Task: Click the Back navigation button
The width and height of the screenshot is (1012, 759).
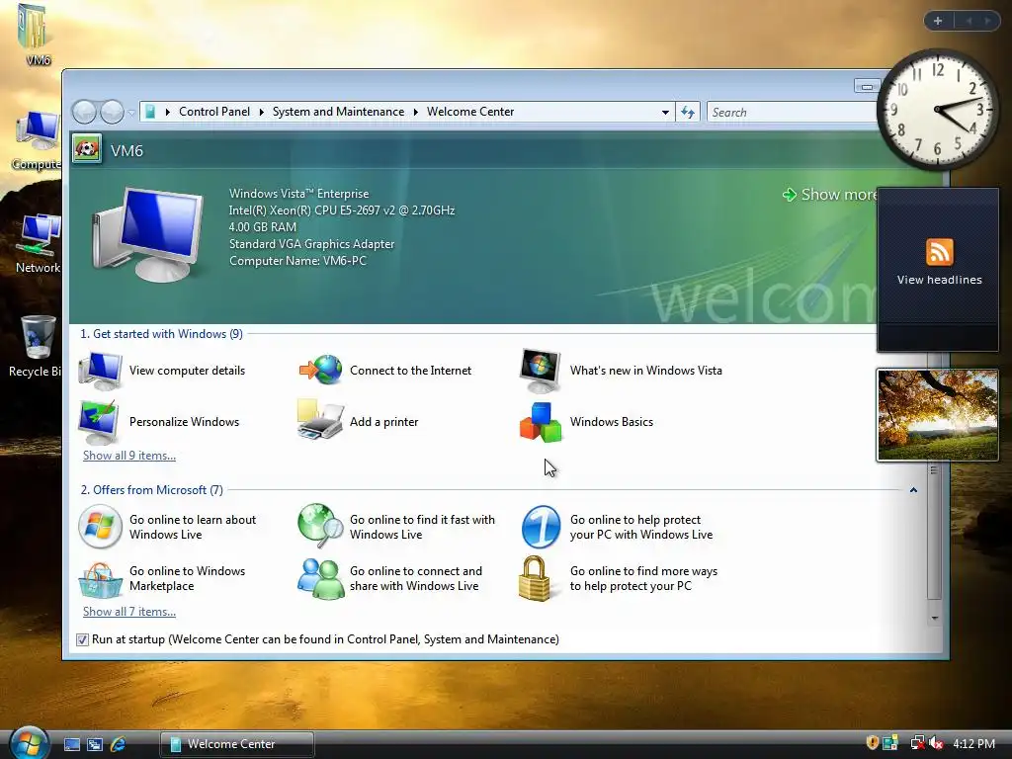Action: 85,113
